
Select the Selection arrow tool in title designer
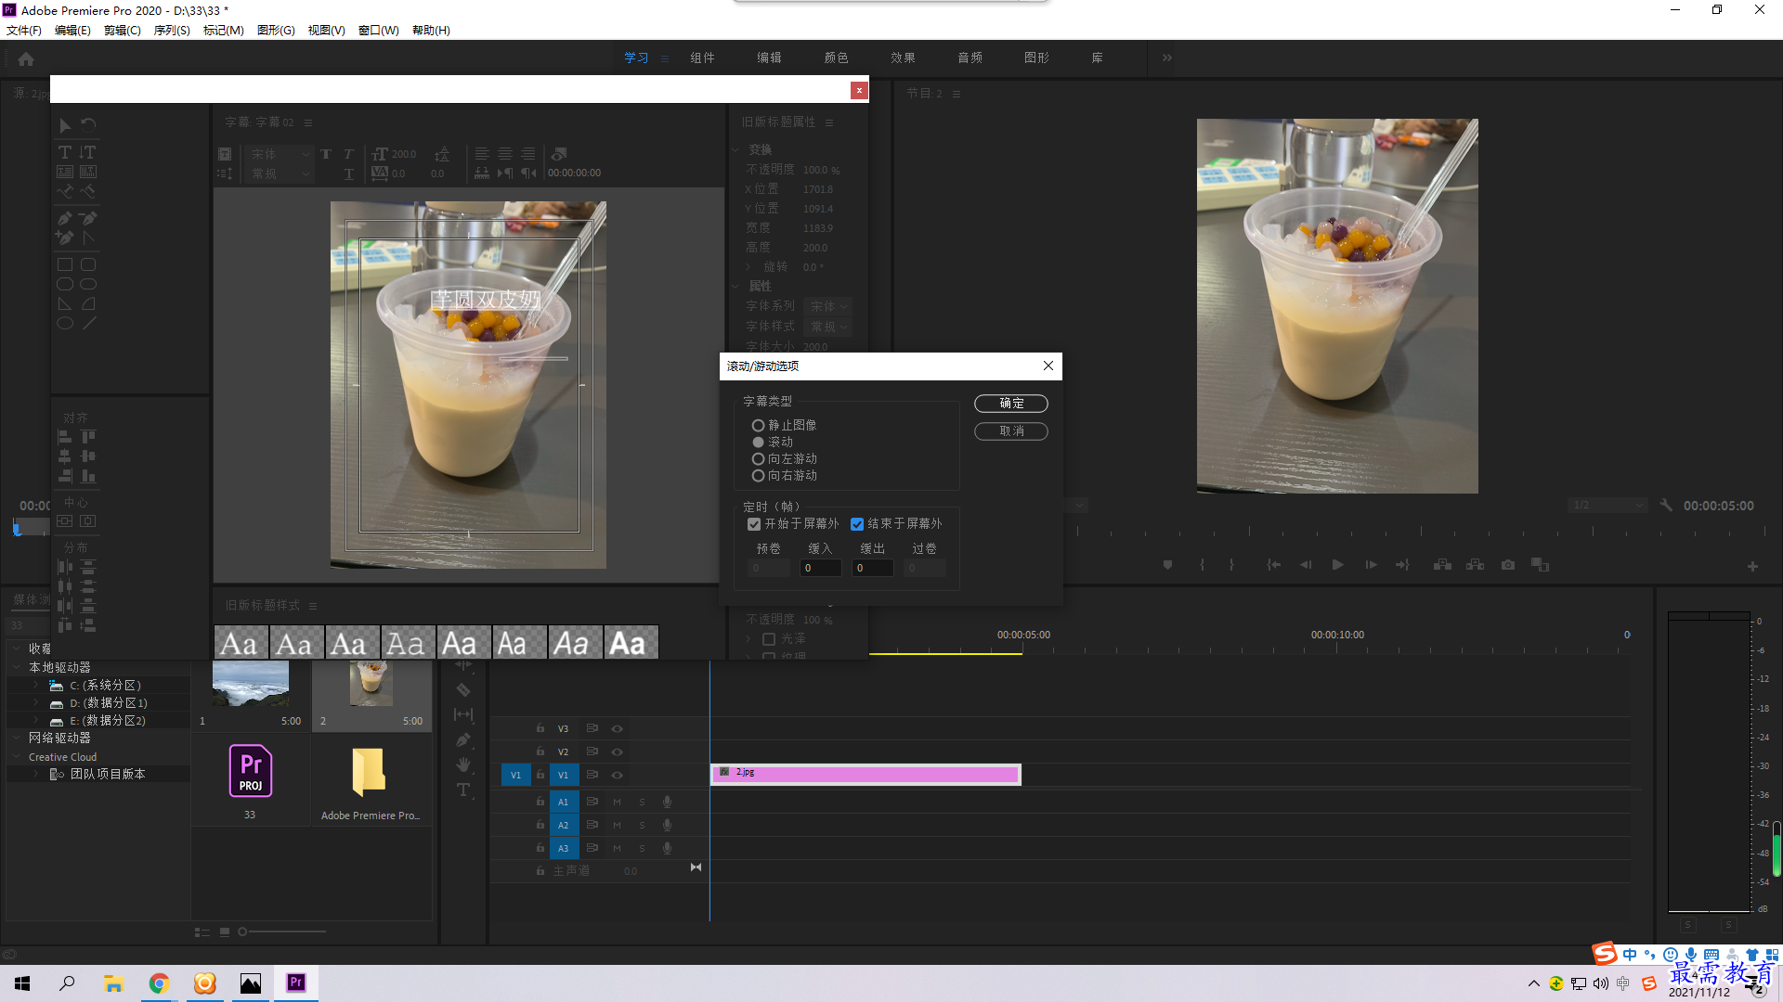[65, 125]
